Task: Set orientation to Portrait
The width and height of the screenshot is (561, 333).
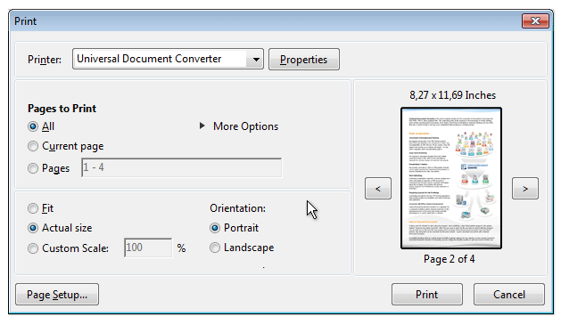Action: pyautogui.click(x=215, y=228)
